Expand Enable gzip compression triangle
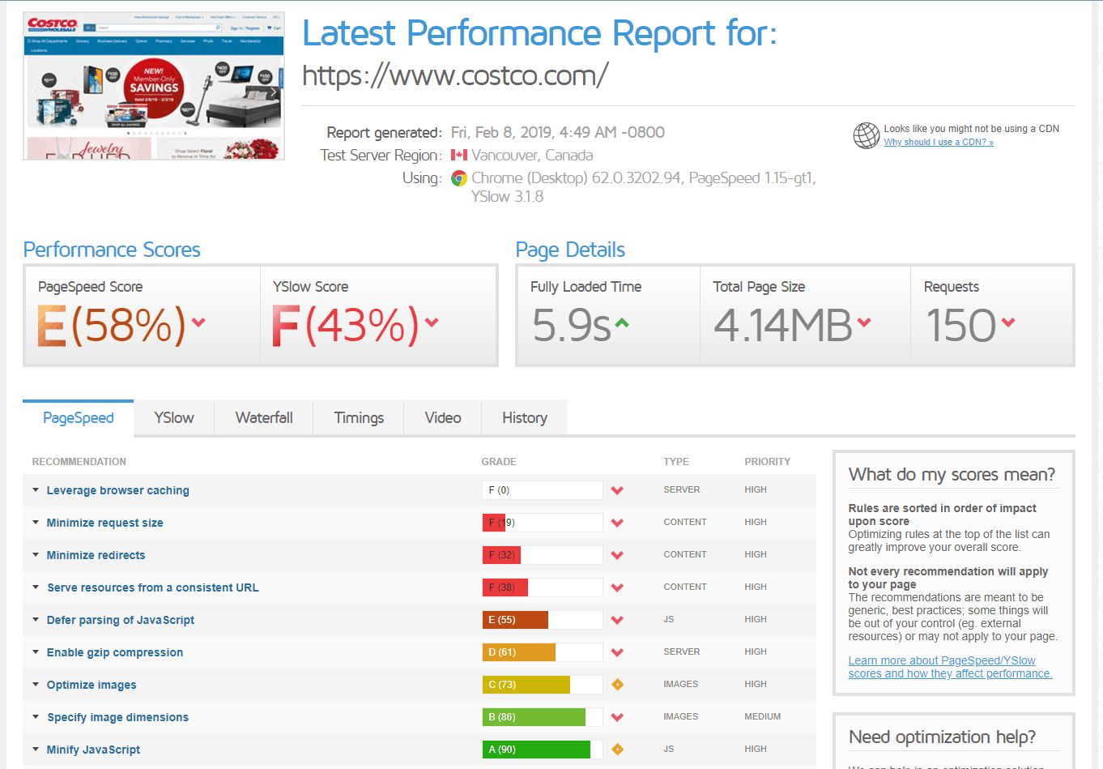Screen dimensions: 1103x769 click(36, 652)
